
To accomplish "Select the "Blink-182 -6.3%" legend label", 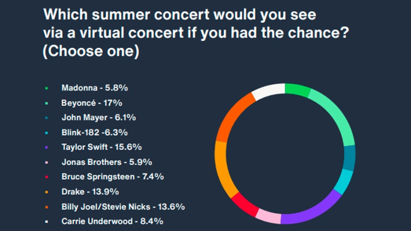I will tap(97, 132).
